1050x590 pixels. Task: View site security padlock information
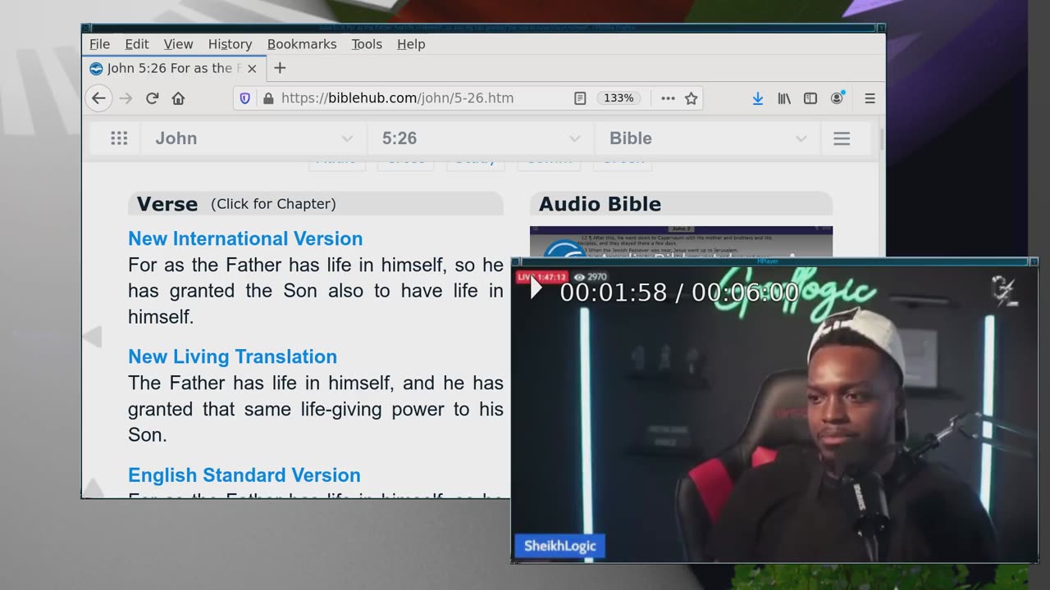pos(267,98)
